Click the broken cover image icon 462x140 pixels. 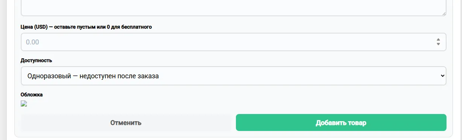point(24,104)
